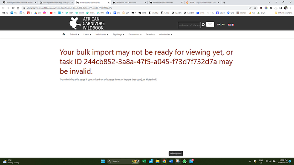Reload the page with browser refresh icon

(13, 8)
